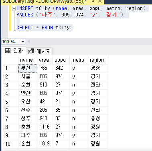Open the 100 % zoom dropdown
Screen dimensions: 152x151
click(23, 42)
